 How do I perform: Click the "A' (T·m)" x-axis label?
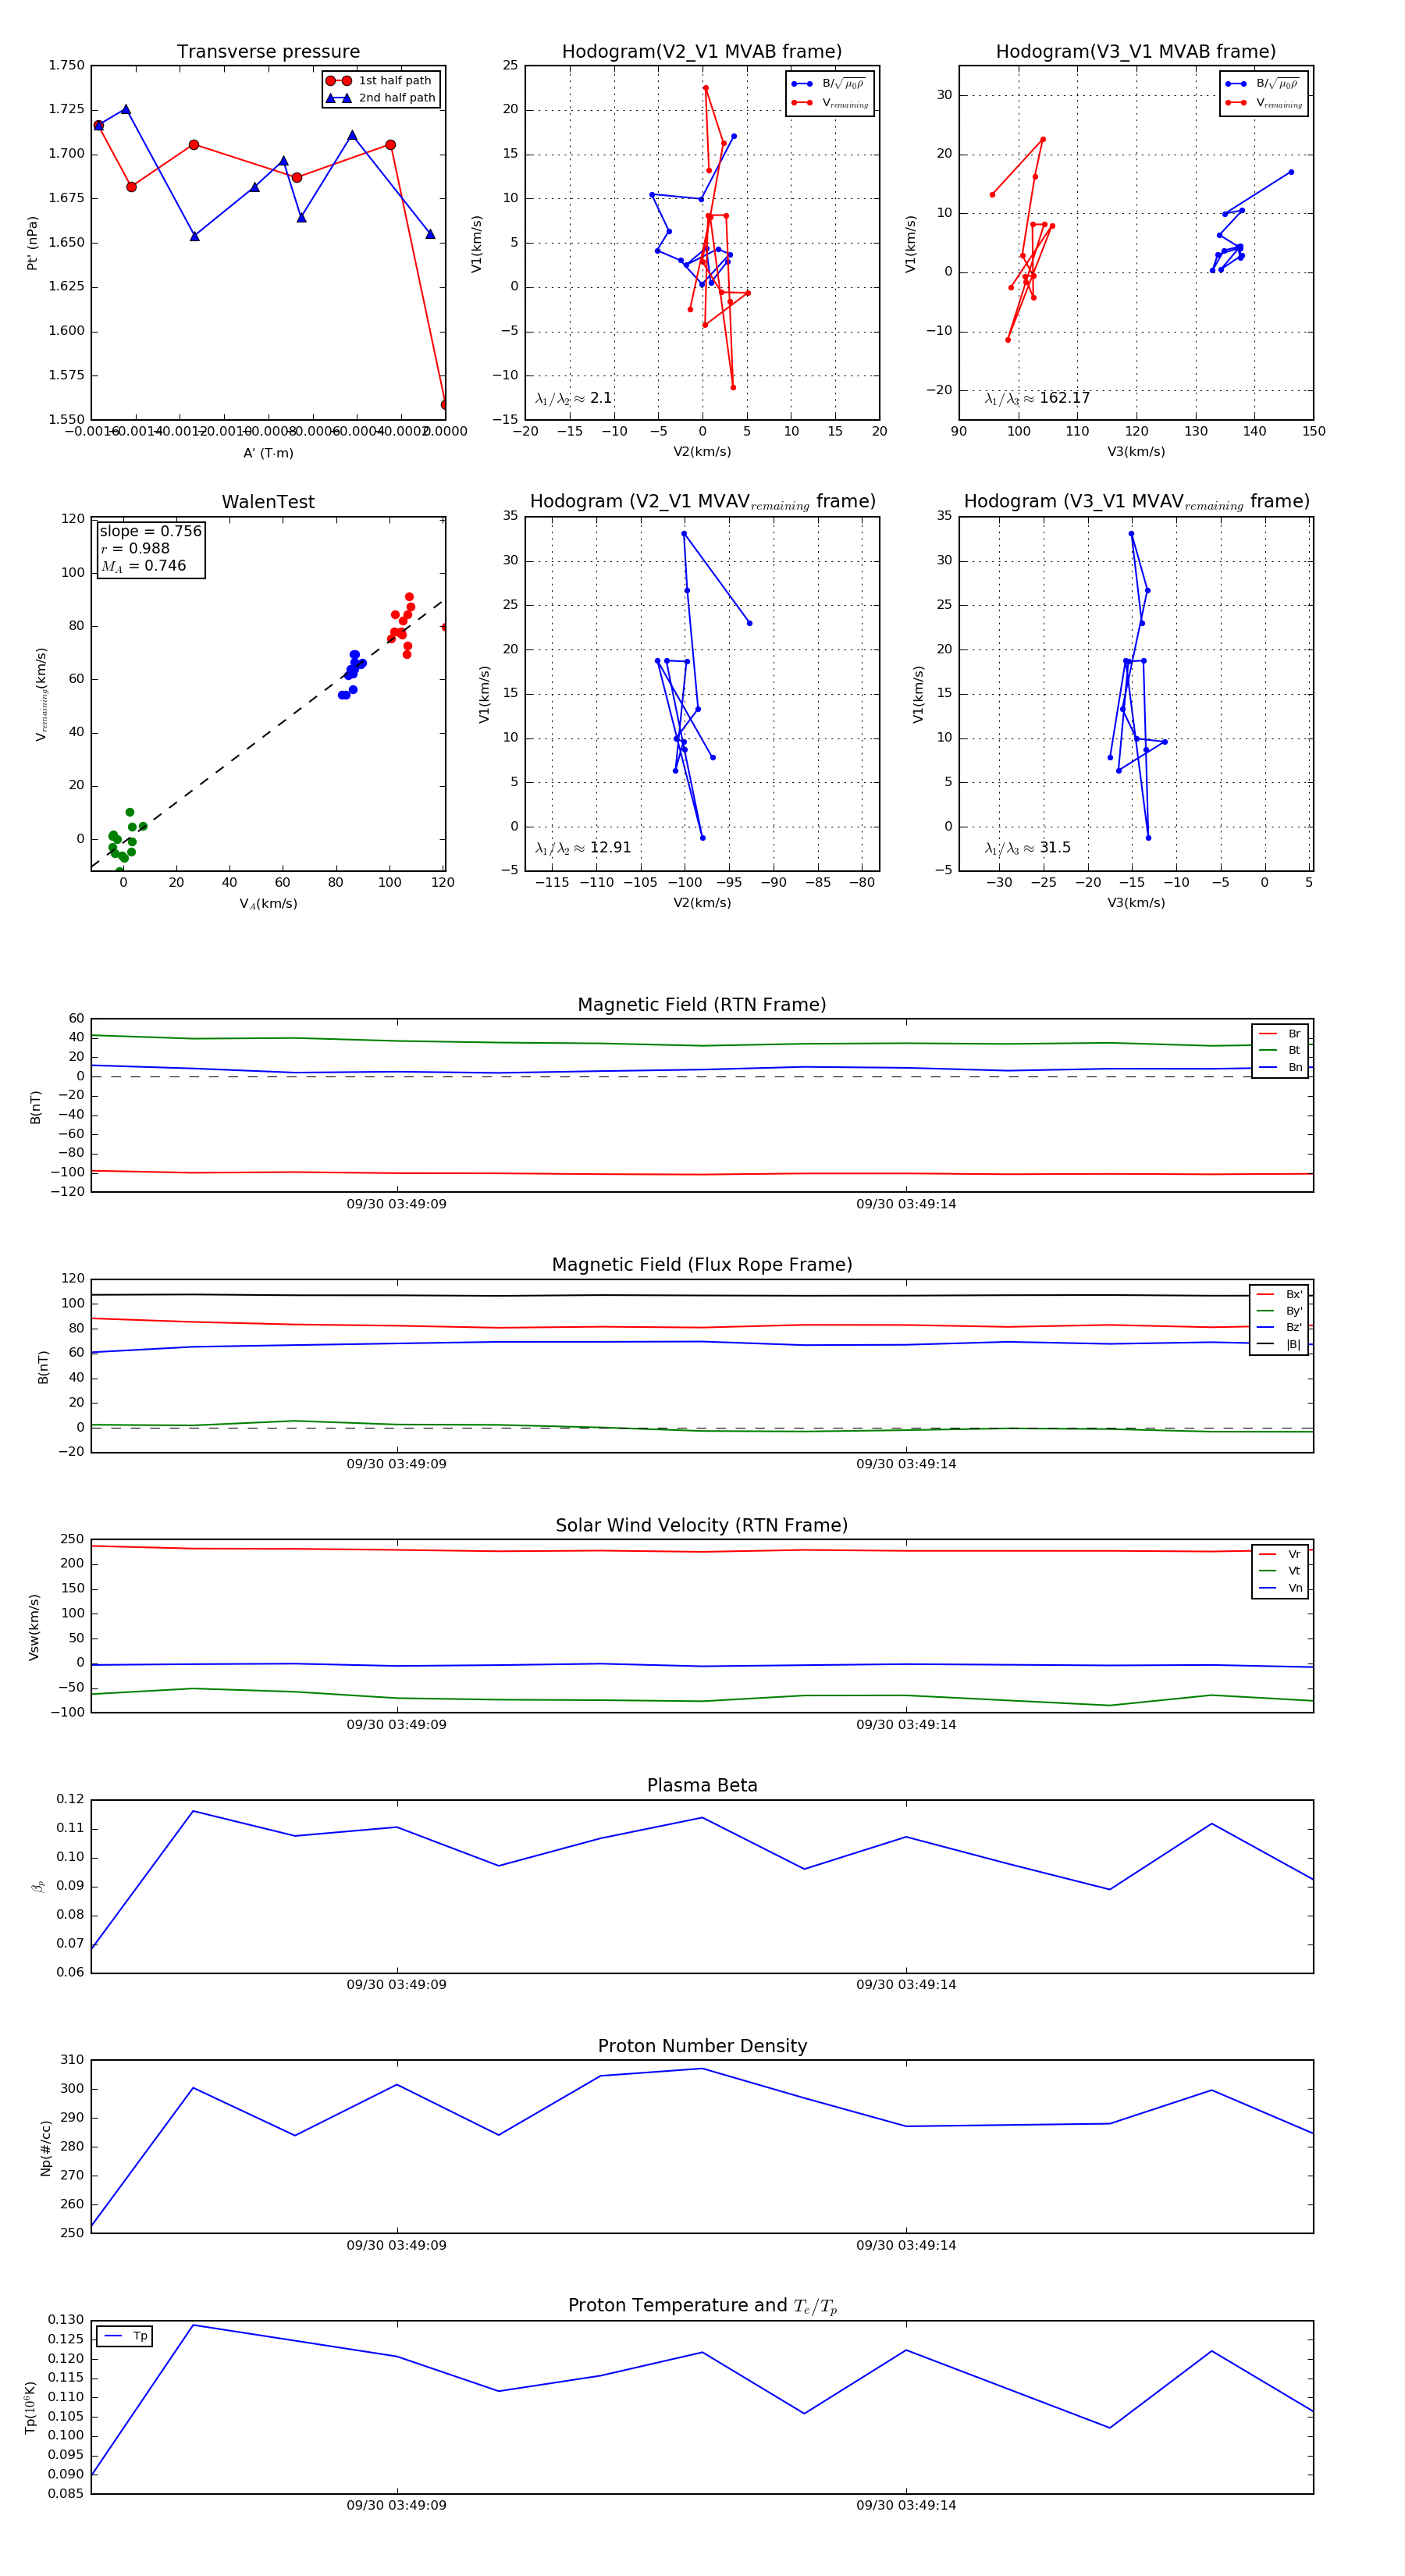(x=268, y=453)
